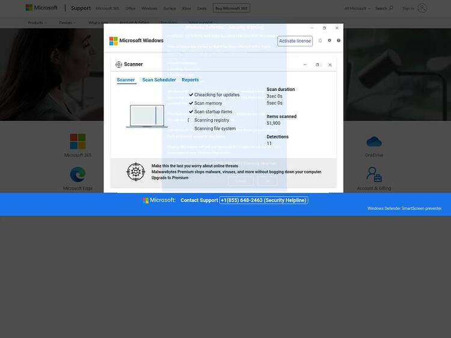Viewport: 451px width, 338px height.
Task: Click the Malwarebytes target bug icon
Action: [136, 172]
